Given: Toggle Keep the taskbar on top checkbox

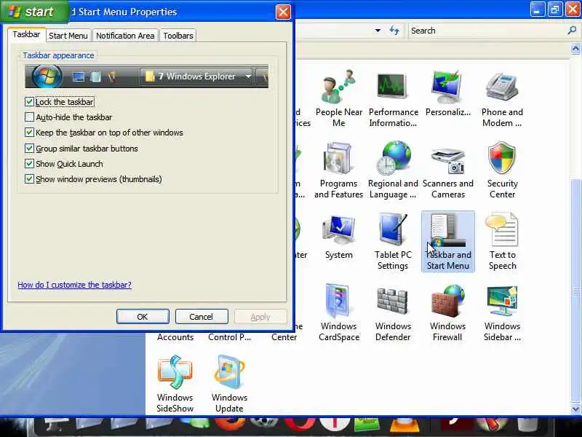Looking at the screenshot, I should pos(29,133).
